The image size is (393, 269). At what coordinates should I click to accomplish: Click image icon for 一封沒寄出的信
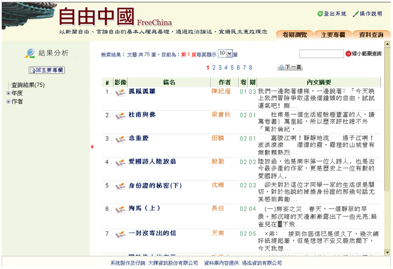click(120, 233)
